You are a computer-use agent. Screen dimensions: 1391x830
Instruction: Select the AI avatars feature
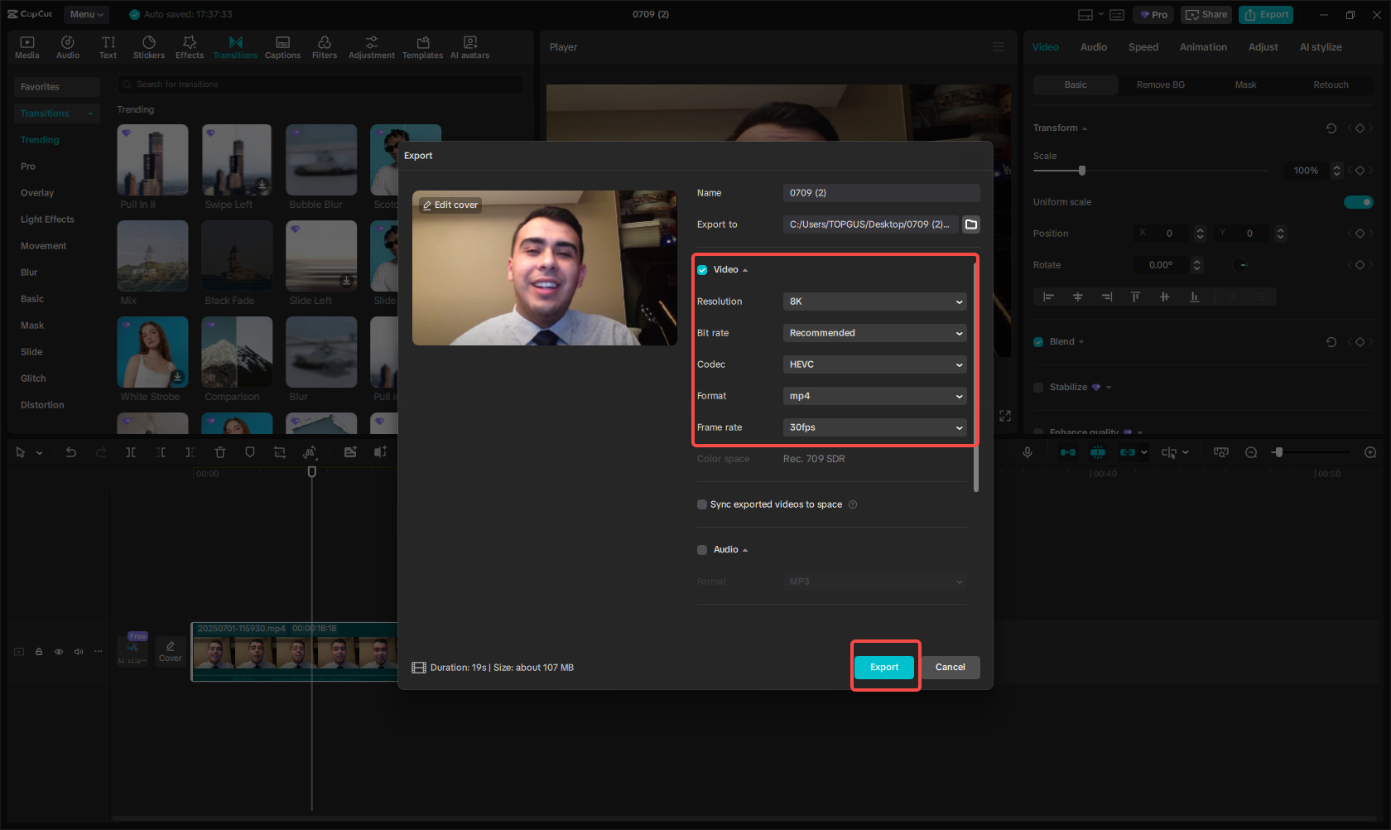[469, 46]
